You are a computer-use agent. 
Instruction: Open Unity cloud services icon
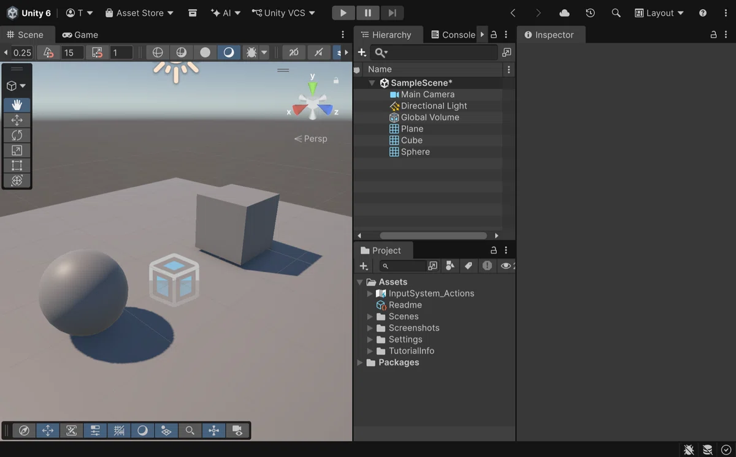(x=564, y=13)
